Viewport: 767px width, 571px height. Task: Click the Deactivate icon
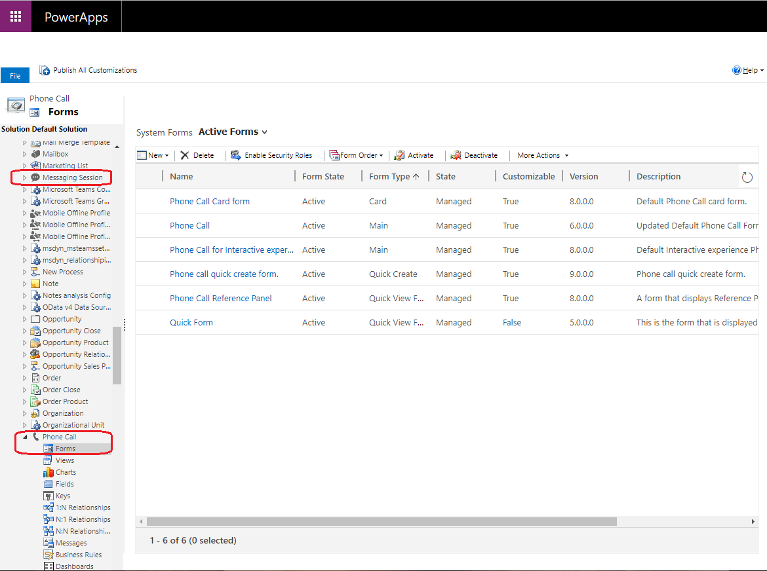[456, 155]
